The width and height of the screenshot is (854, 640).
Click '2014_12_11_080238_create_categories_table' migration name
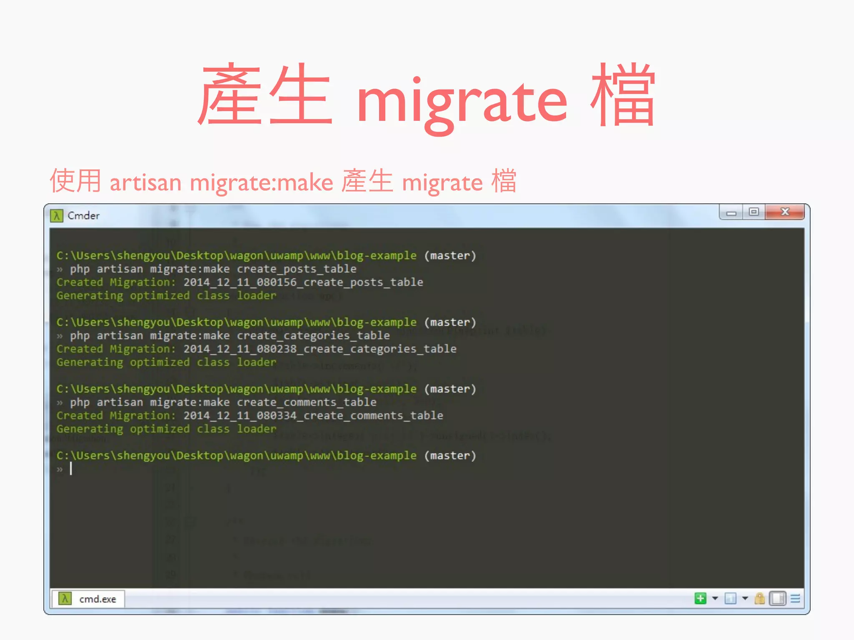(x=320, y=349)
